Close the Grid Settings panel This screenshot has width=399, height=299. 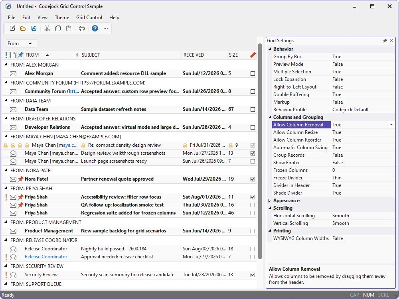coord(391,41)
